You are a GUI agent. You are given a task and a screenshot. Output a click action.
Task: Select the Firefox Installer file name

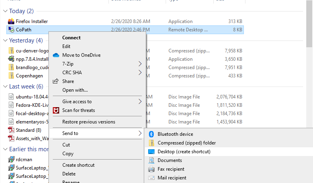point(32,21)
